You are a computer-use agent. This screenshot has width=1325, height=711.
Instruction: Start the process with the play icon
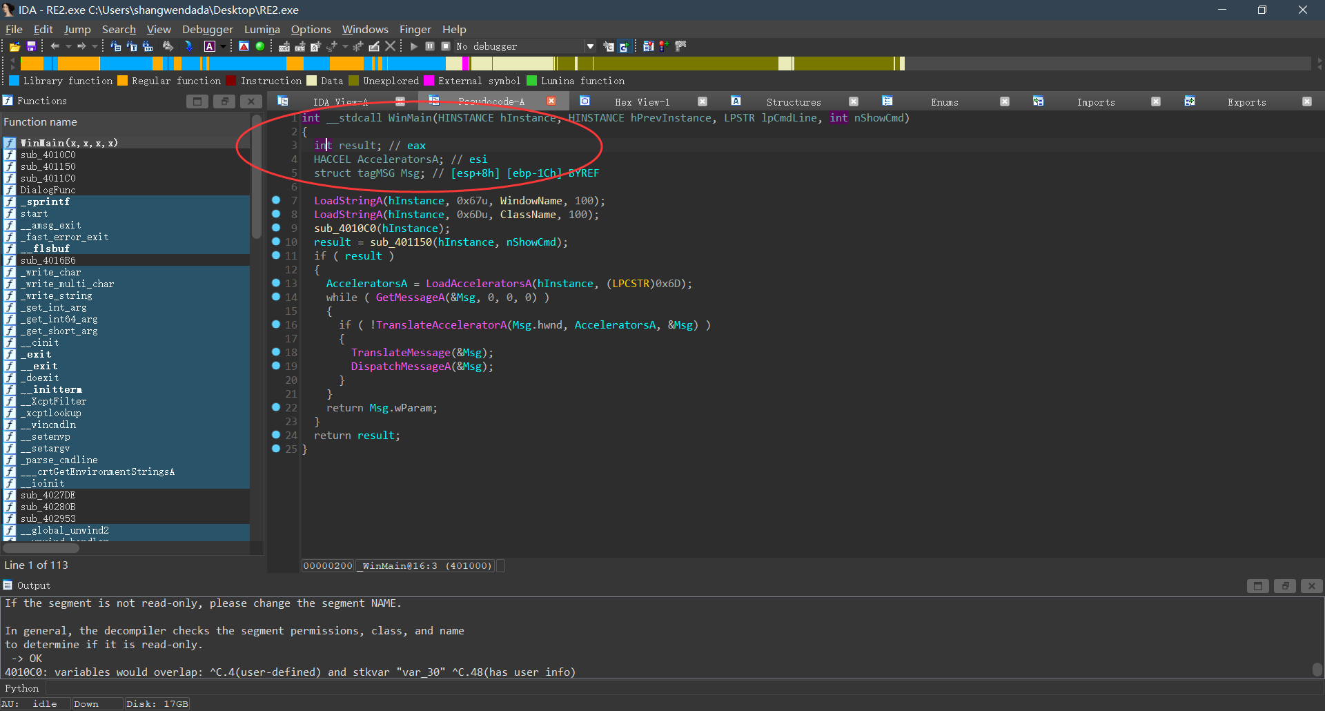coord(413,46)
